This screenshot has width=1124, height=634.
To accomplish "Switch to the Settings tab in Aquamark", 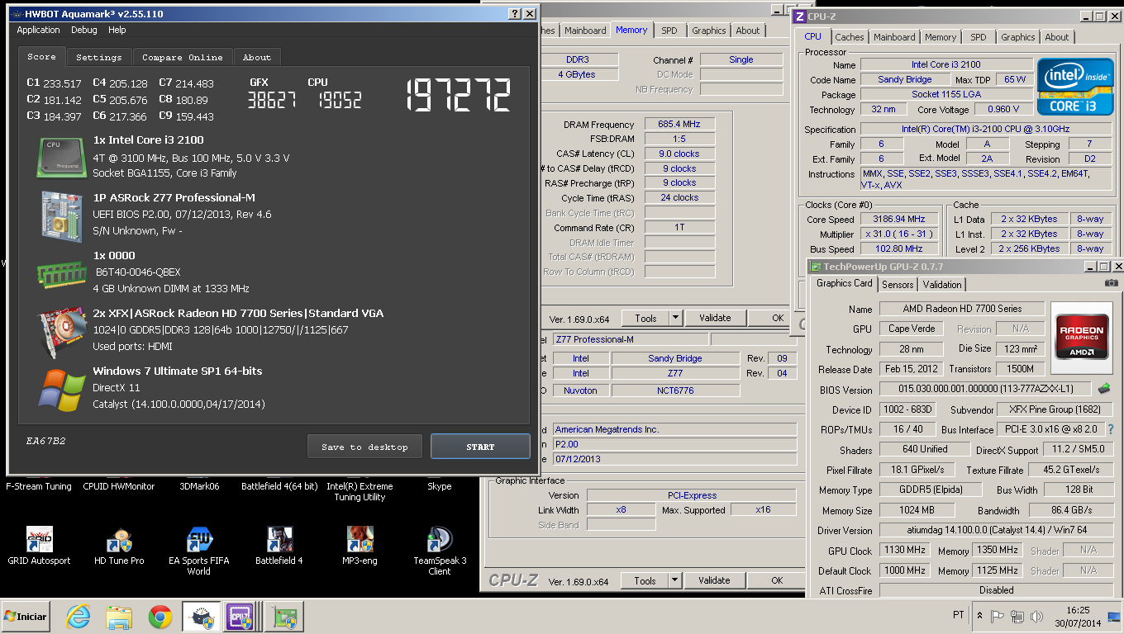I will click(x=99, y=57).
